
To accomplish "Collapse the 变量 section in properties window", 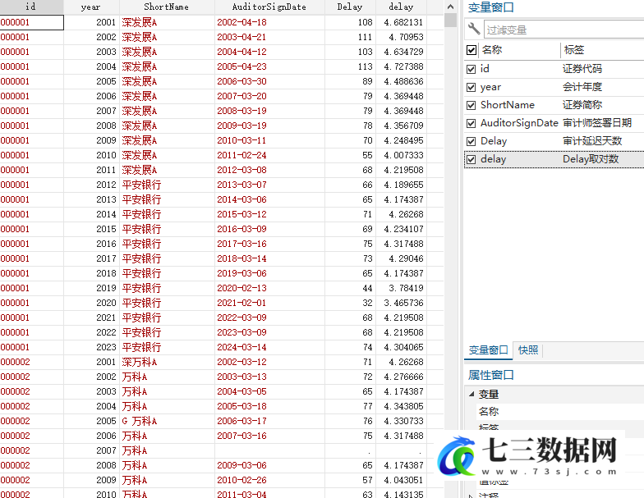I will 471,394.
